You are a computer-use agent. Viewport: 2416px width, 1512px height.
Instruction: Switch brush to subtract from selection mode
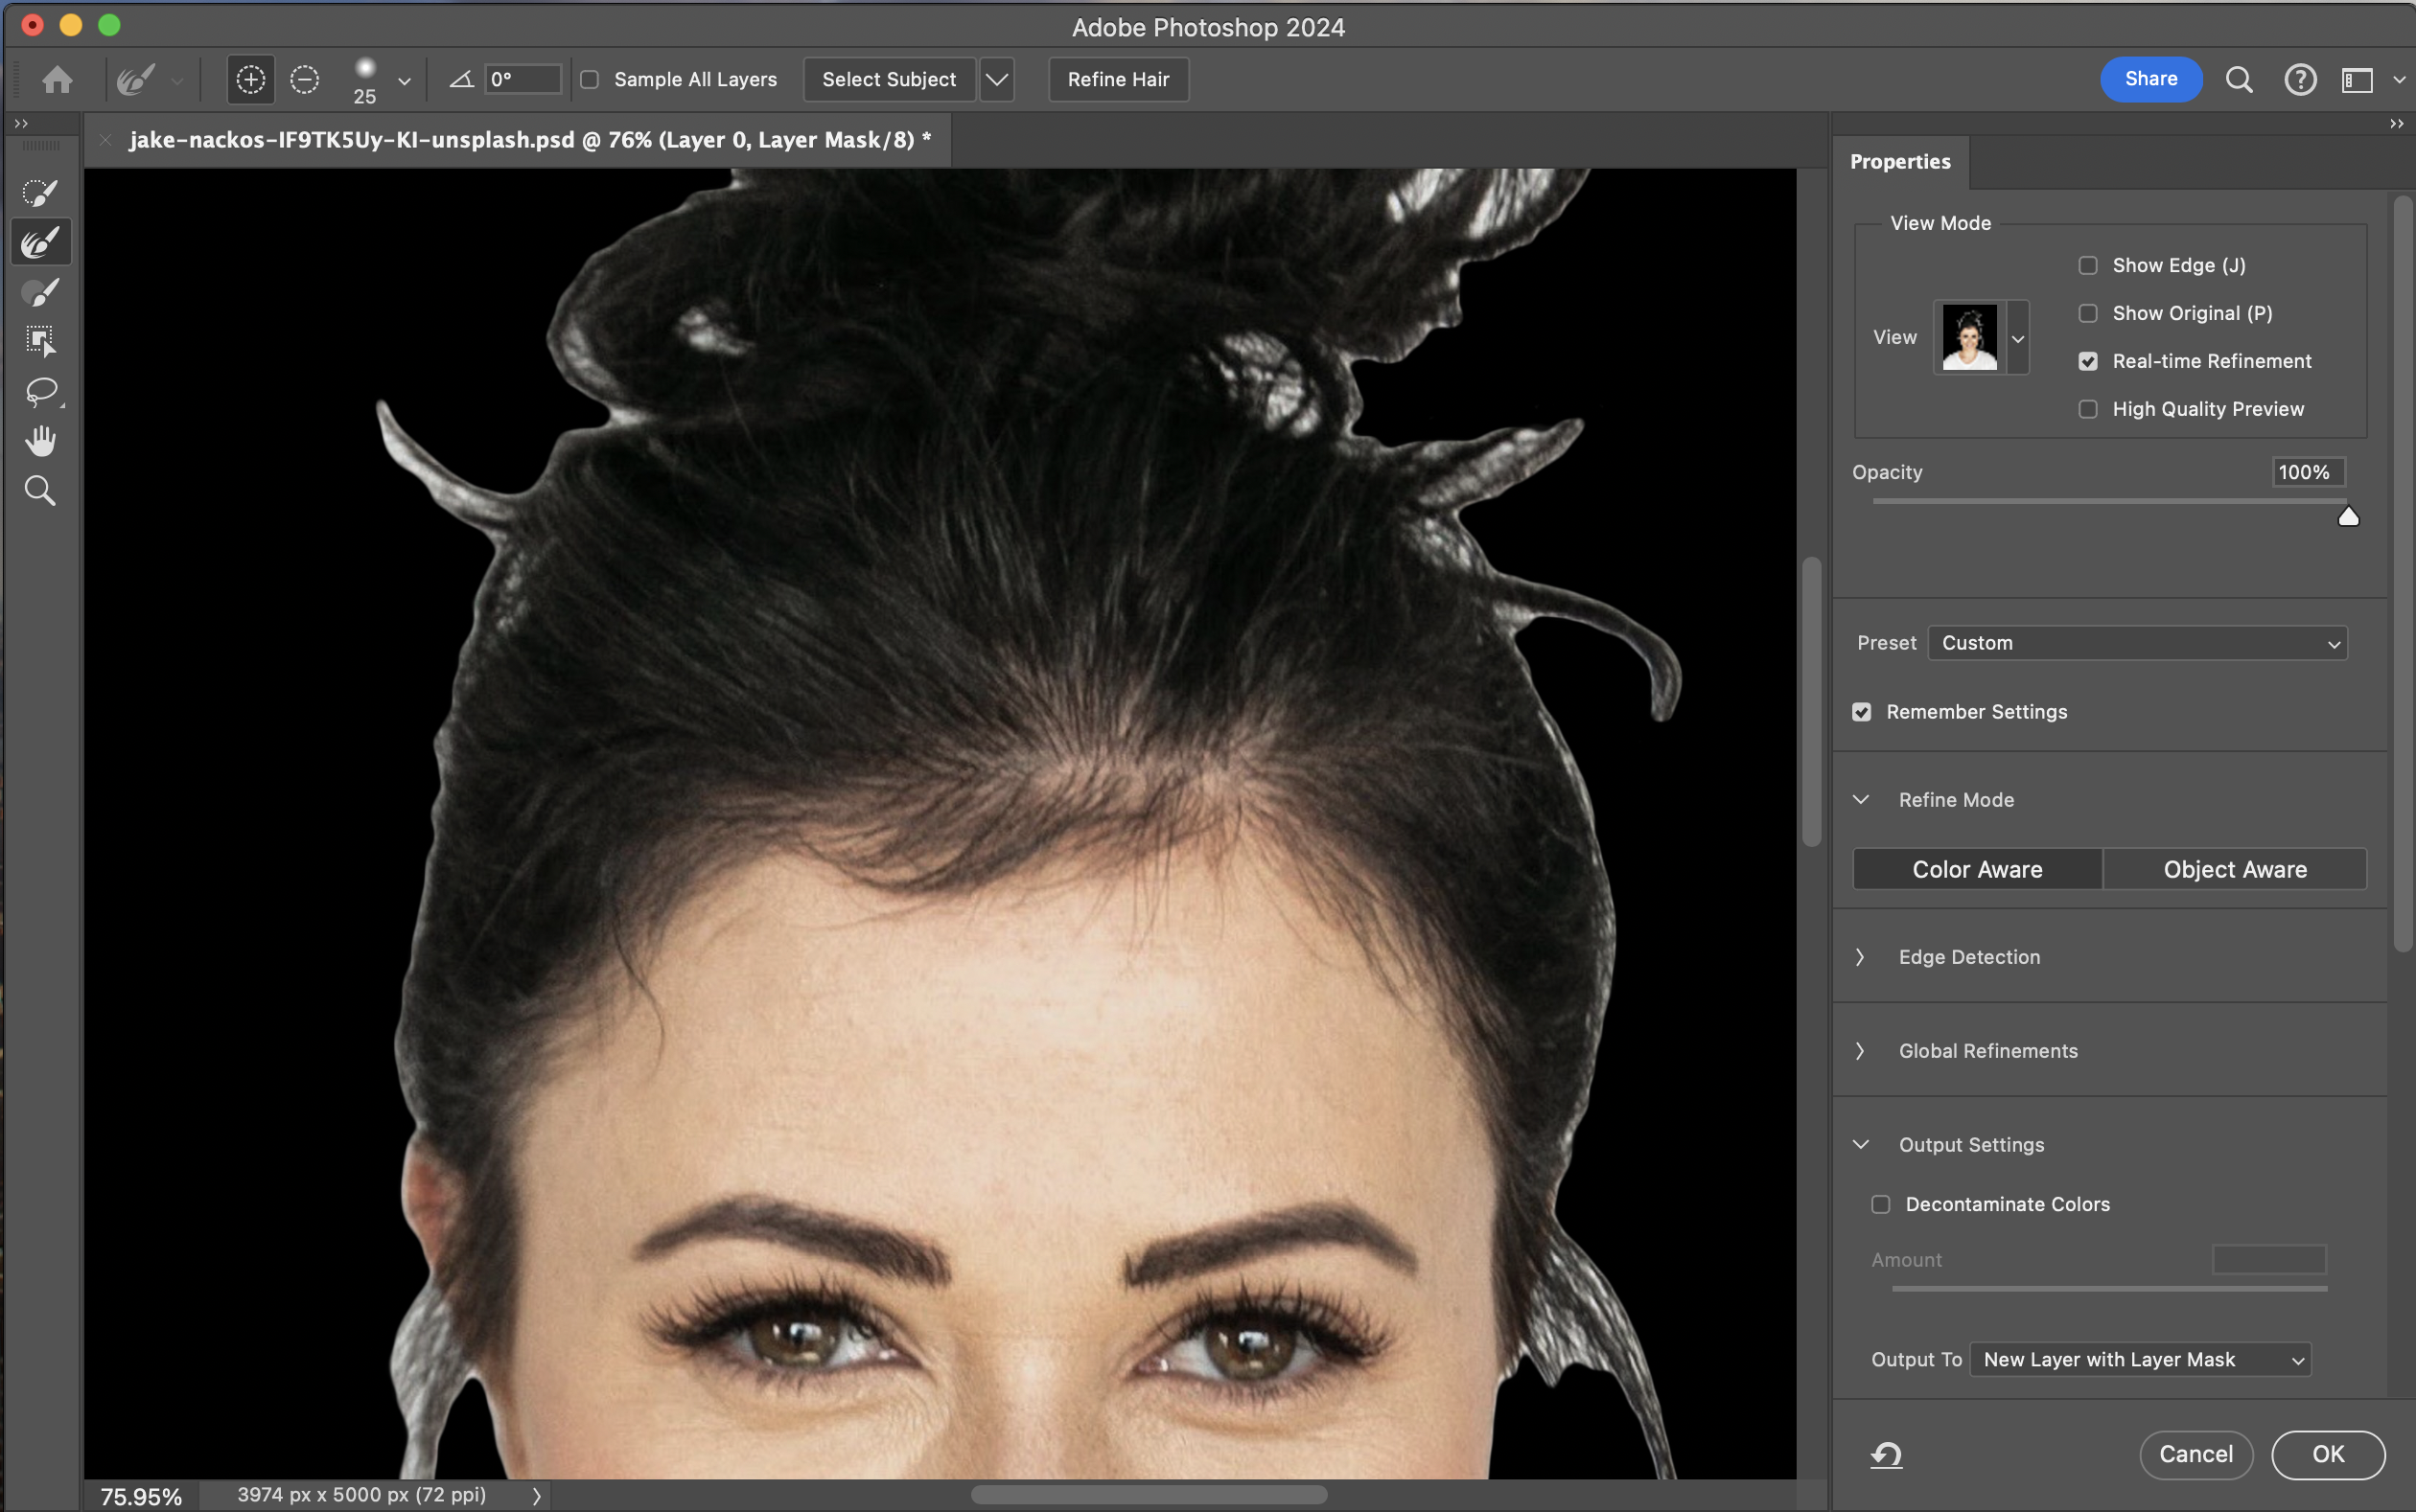[304, 79]
